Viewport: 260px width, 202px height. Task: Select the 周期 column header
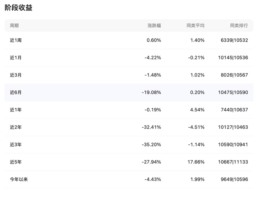click(x=14, y=26)
